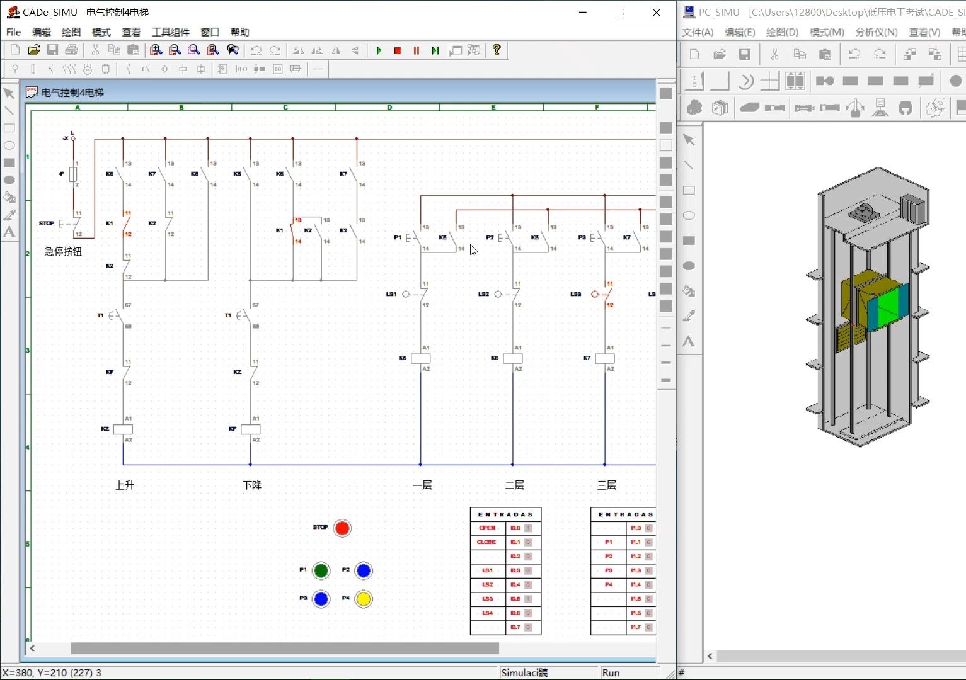Click the Save icon in PC_SIMU
966x680 pixels.
pos(744,54)
